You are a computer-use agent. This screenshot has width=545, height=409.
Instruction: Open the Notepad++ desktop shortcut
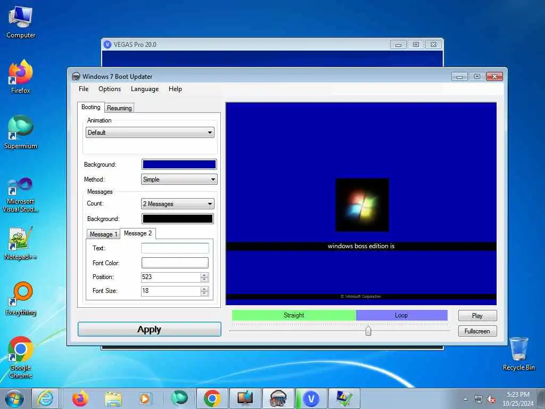tap(21, 243)
